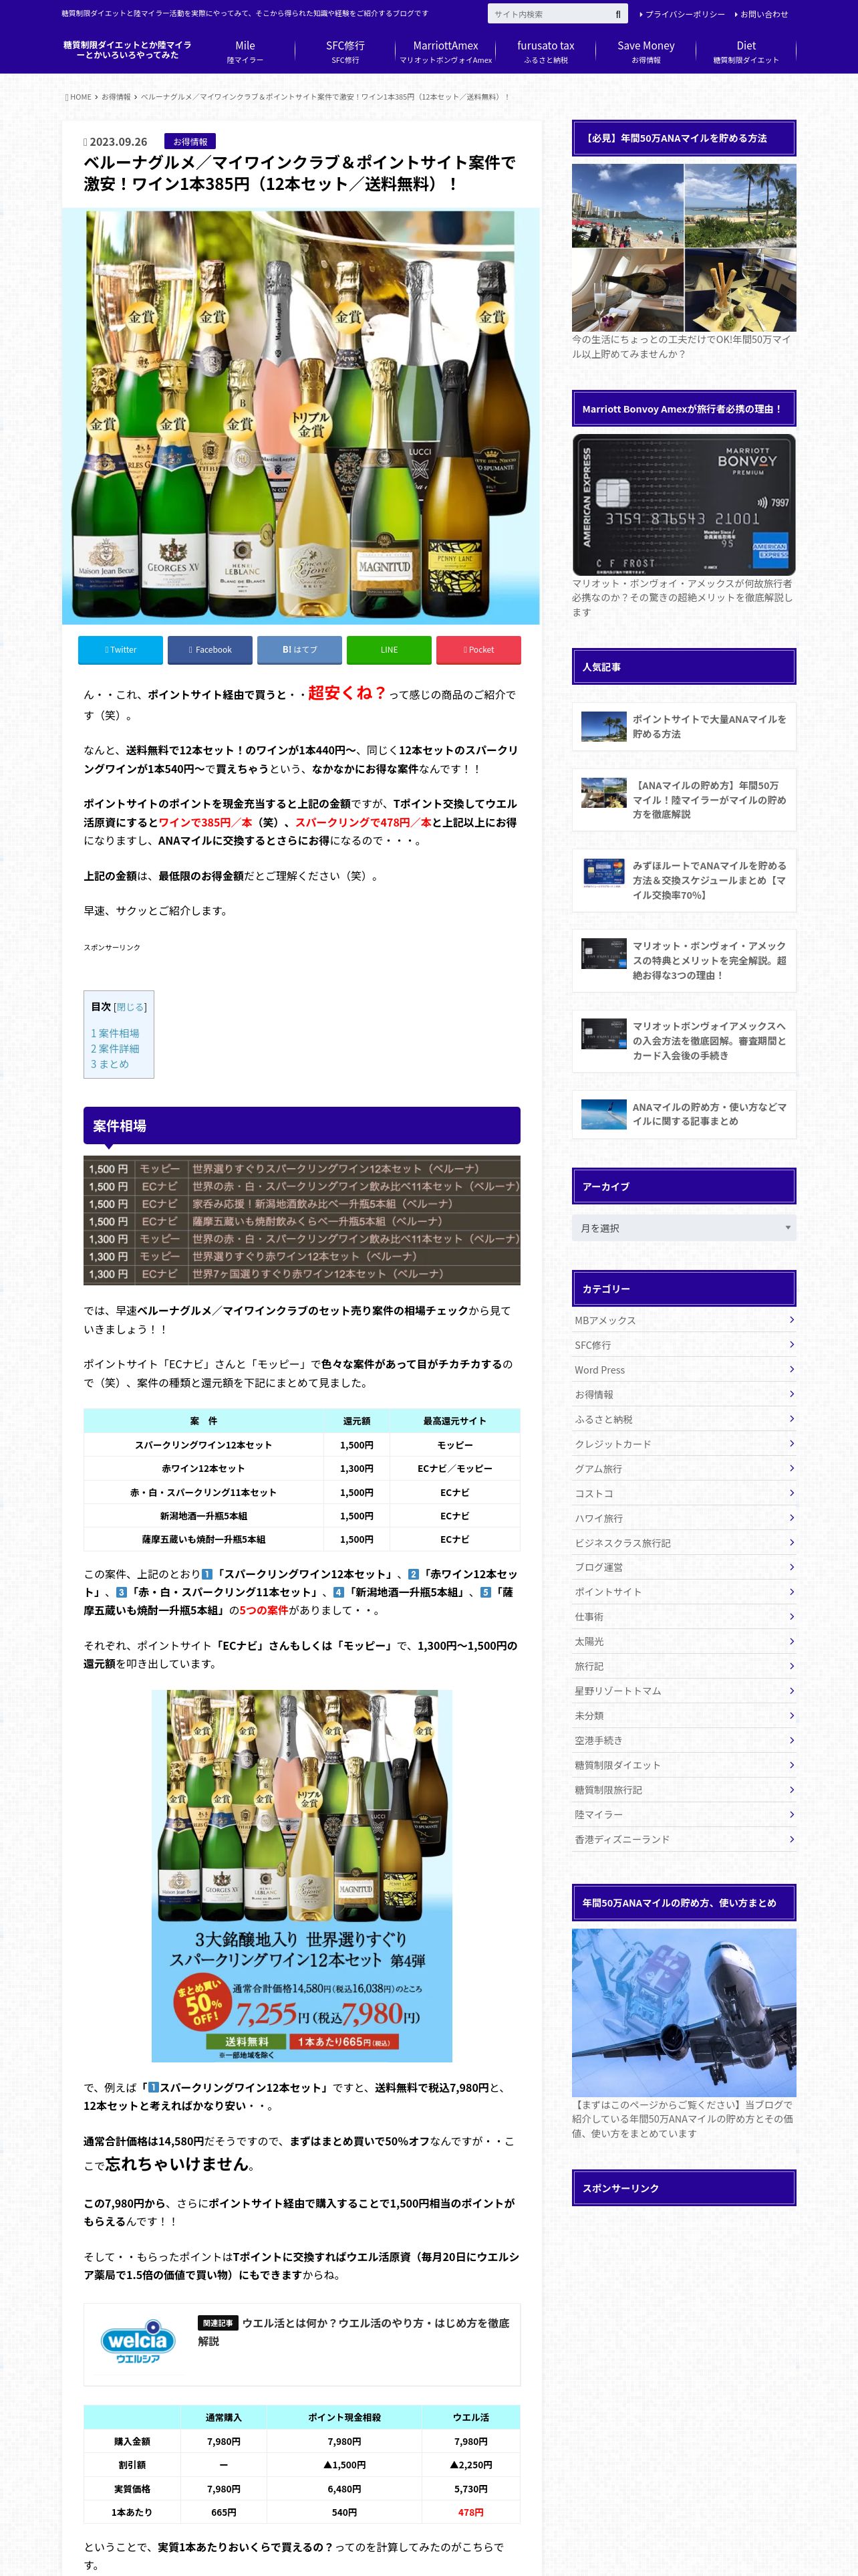Screen dimensions: 858x2576
Task: Save the article to Pocket
Action: click(478, 650)
